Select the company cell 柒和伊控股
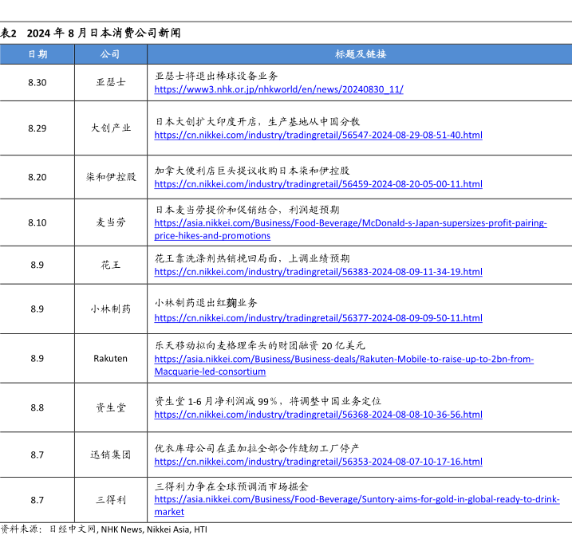Viewport: 572px width, 547px height. click(111, 177)
